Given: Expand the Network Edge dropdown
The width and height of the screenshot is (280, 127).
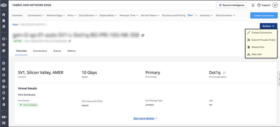Looking at the screenshot, I should 56,15.
